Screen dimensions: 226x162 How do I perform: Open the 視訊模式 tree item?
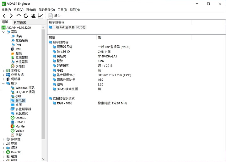[x=22, y=114]
